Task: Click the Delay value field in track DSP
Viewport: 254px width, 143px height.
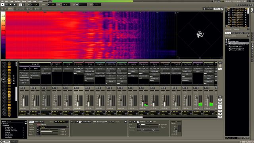Action: click(62, 122)
